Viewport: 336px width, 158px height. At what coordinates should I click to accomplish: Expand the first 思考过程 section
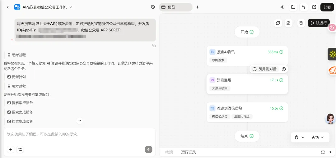tap(17, 55)
